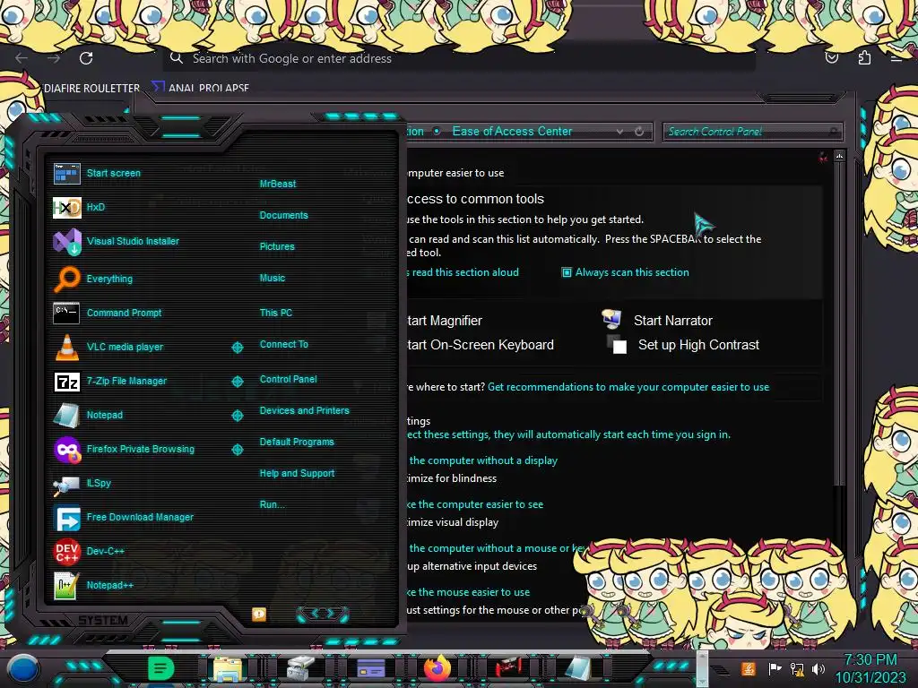
Task: Open Control Panel from Start menu
Action: click(x=288, y=379)
